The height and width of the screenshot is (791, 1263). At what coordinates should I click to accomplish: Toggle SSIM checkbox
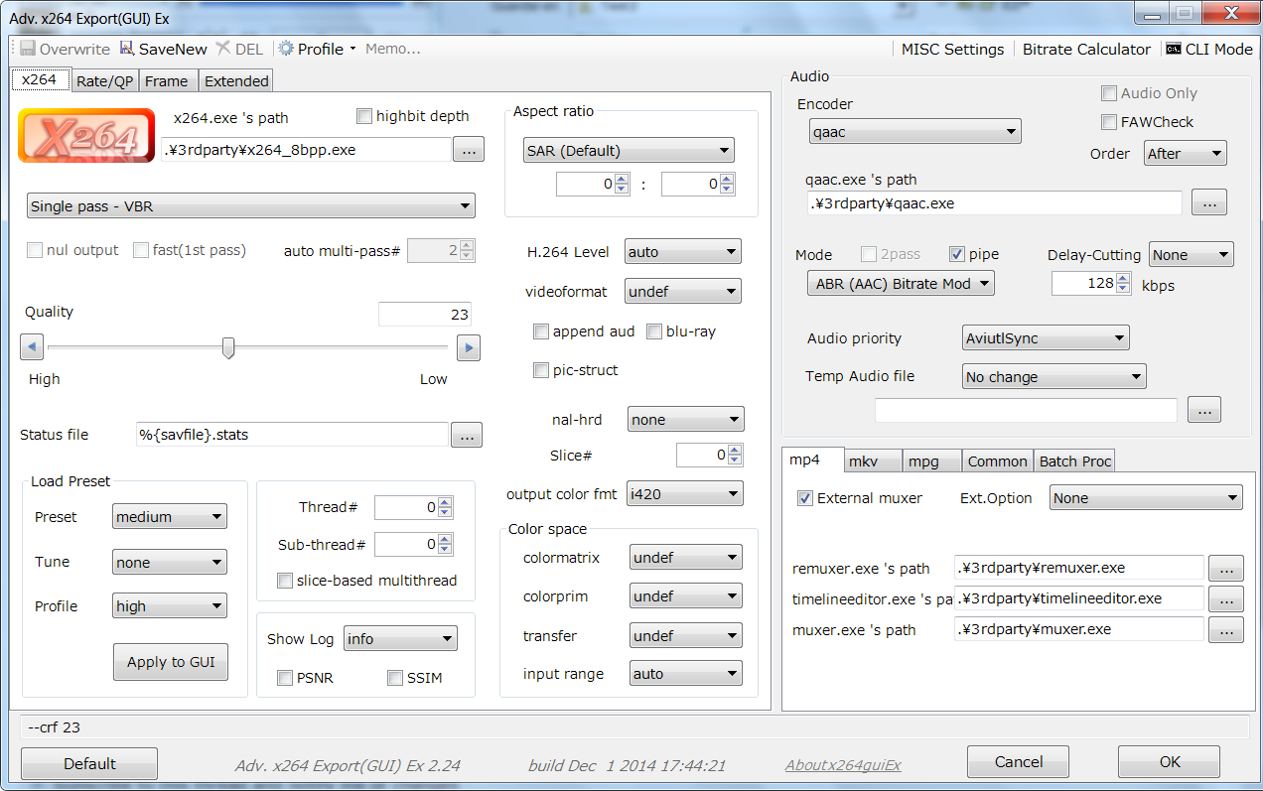click(395, 678)
